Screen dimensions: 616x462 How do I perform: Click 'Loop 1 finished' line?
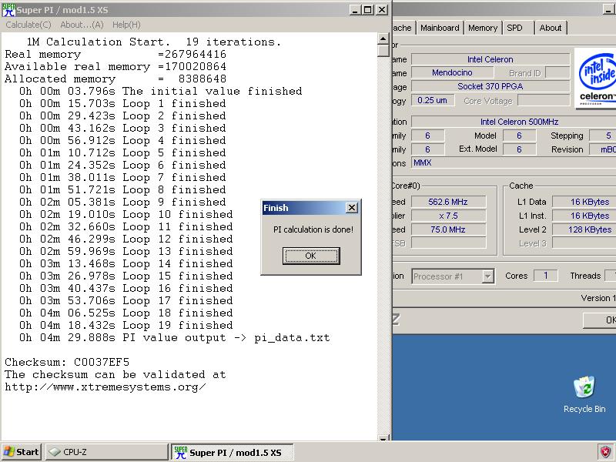(x=122, y=104)
